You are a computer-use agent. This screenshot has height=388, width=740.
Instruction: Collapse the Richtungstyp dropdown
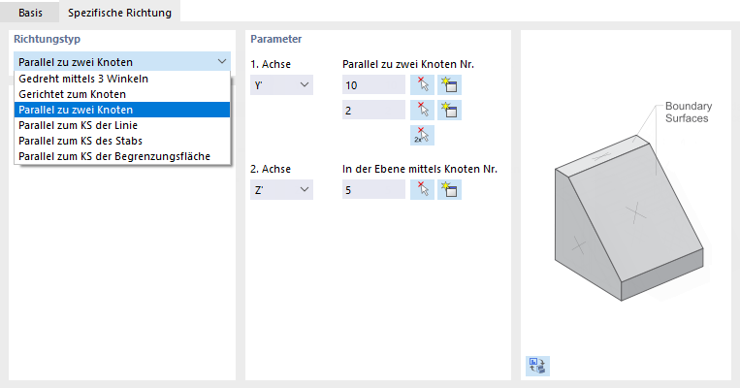coord(222,62)
